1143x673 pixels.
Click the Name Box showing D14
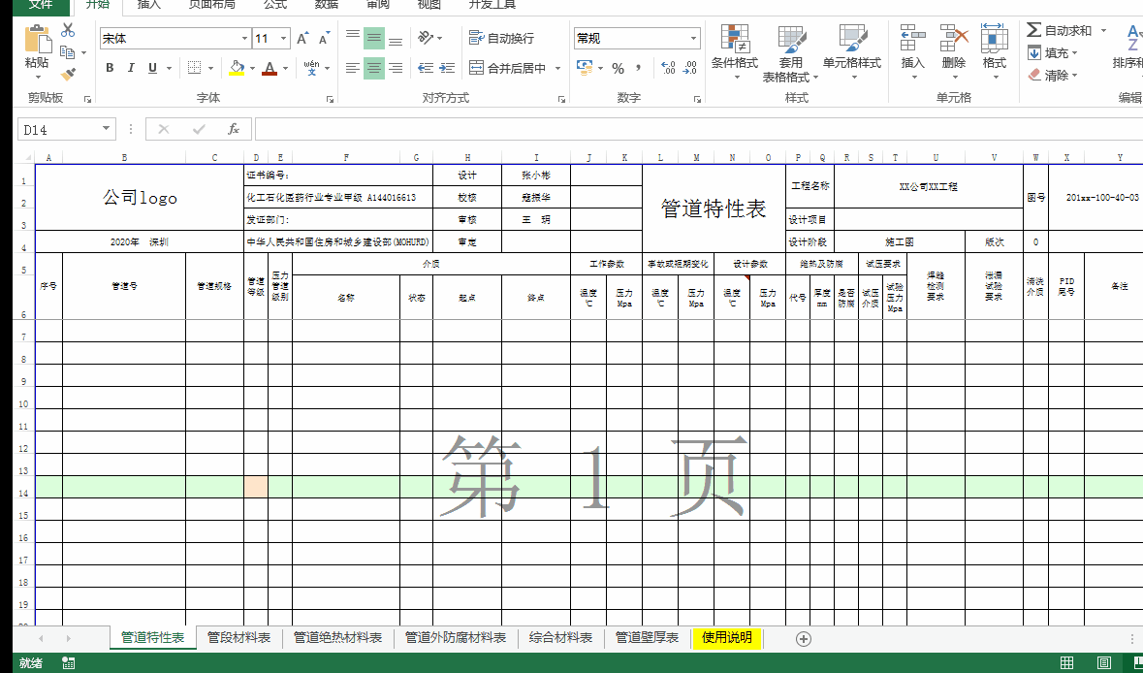click(x=58, y=129)
